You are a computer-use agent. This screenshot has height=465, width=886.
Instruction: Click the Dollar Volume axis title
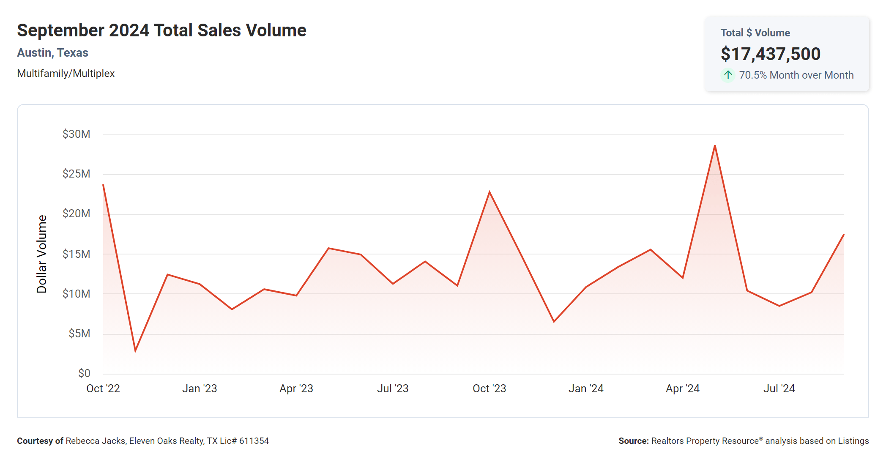(41, 254)
